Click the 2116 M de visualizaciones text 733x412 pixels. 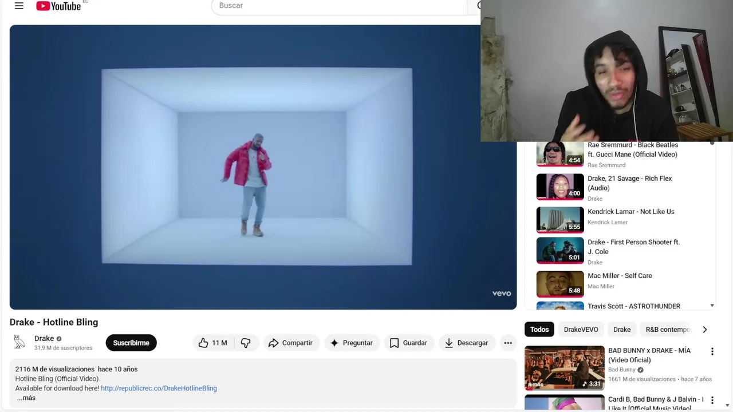54,369
